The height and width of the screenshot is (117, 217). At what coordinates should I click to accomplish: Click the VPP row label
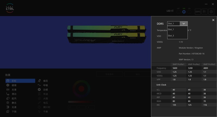(158, 79)
